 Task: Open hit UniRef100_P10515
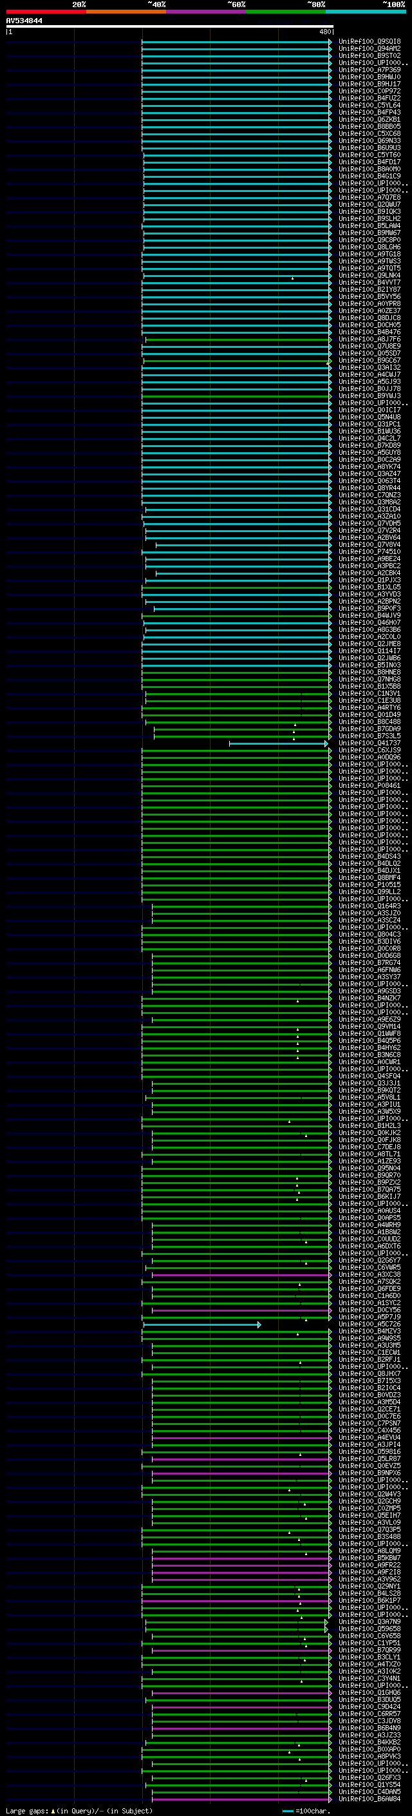click(370, 884)
